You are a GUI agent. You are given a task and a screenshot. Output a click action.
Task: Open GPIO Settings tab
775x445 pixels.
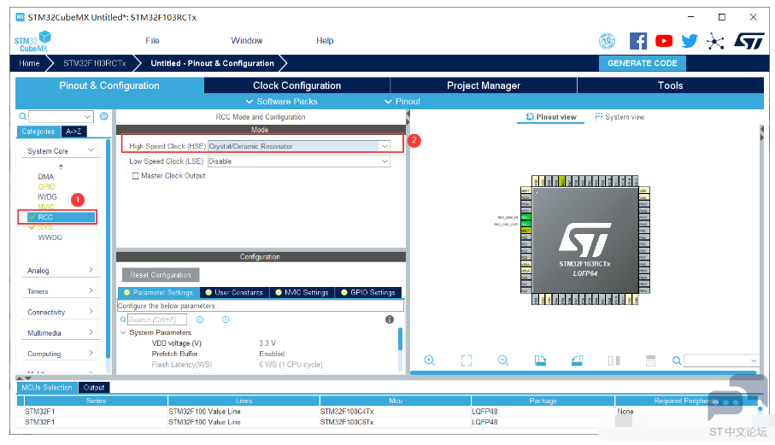tap(368, 292)
